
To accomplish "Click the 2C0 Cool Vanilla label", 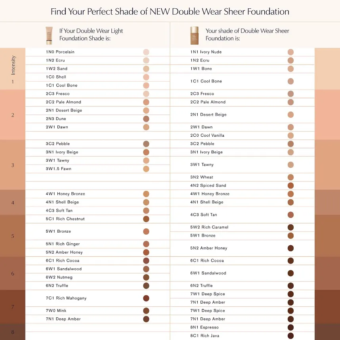I will tap(207, 135).
